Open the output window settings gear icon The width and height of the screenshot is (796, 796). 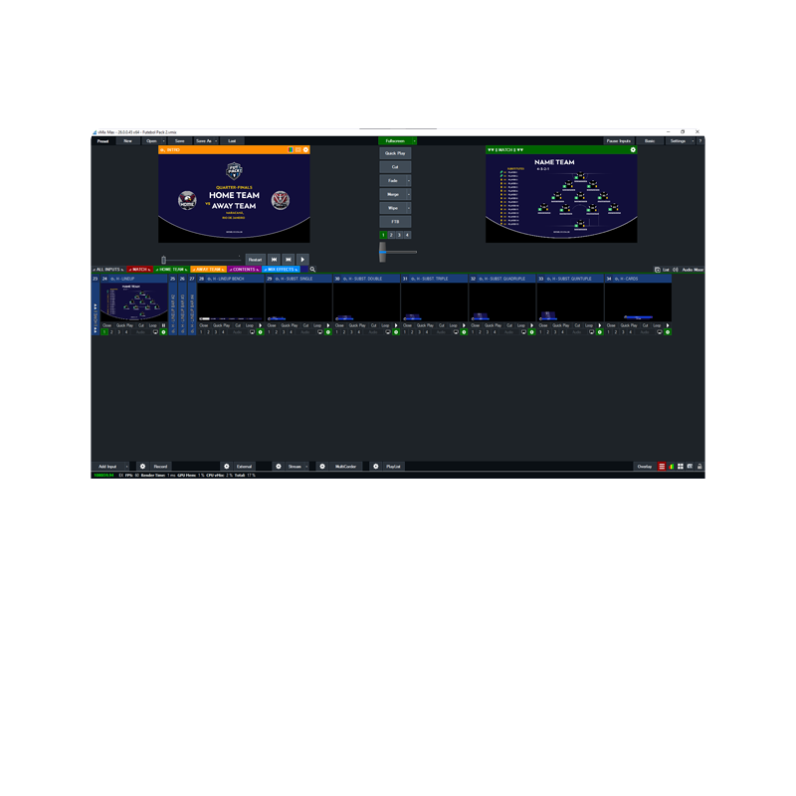pyautogui.click(x=633, y=150)
